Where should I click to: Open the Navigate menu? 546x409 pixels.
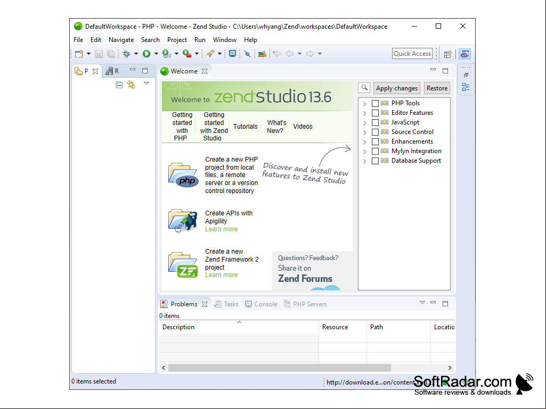(121, 40)
